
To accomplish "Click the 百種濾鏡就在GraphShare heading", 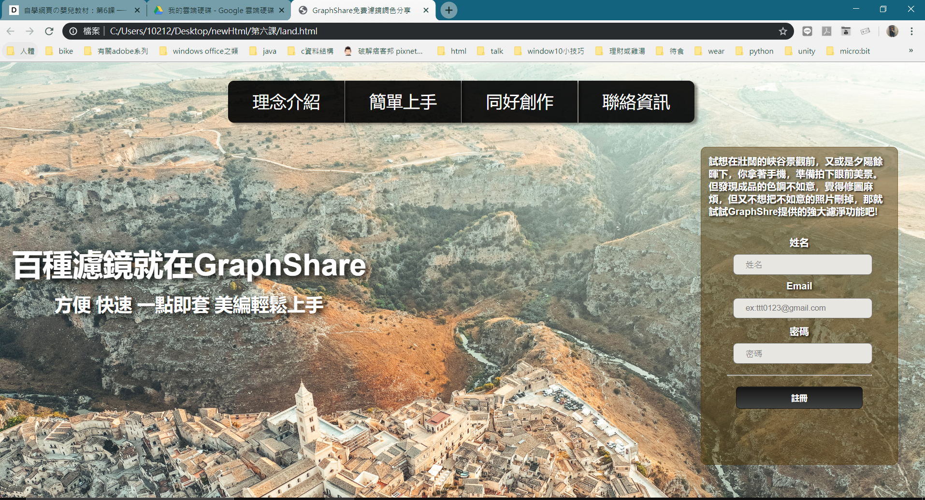I will [190, 265].
